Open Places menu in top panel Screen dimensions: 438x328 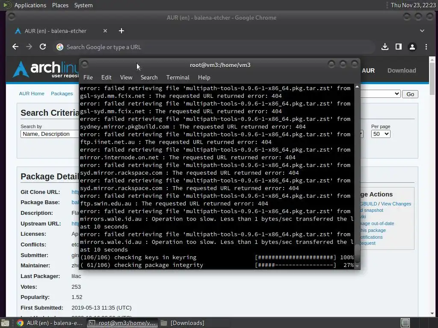tap(60, 5)
